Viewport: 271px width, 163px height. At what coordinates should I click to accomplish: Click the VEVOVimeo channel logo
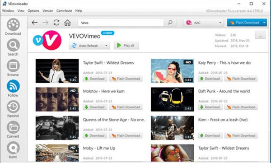[47, 40]
